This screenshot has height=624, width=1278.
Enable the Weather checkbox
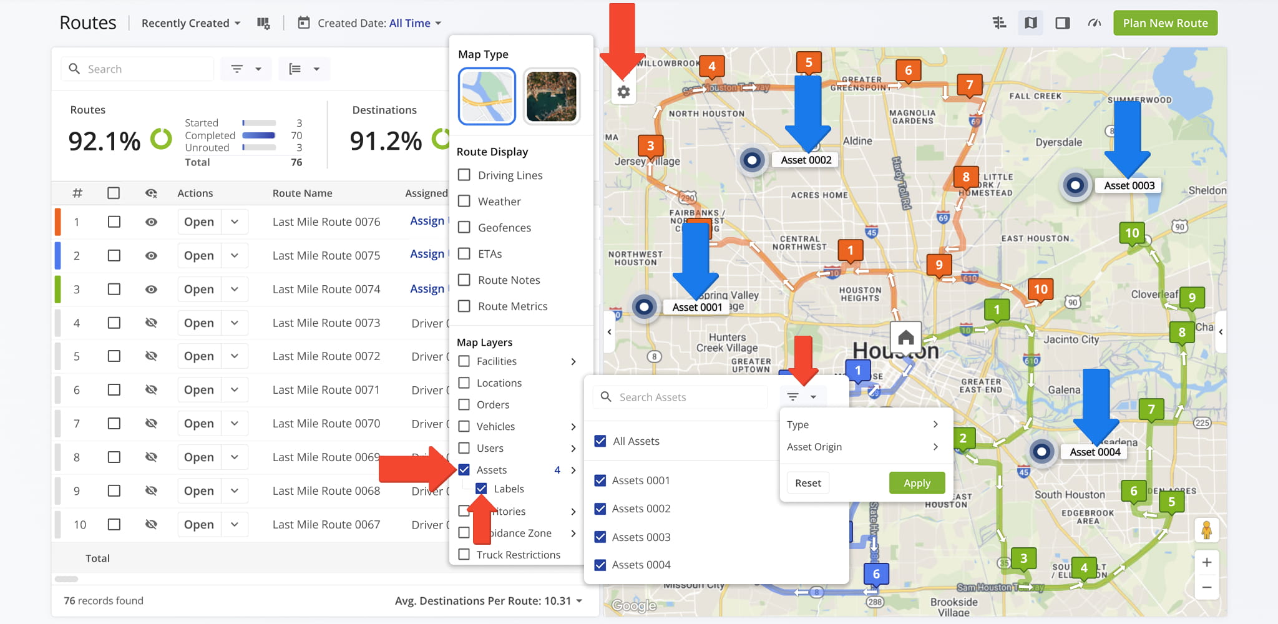tap(464, 201)
